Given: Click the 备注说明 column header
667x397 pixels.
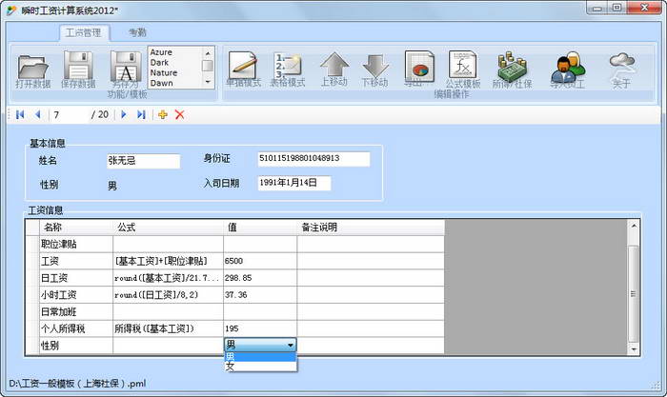Looking at the screenshot, I should (371, 228).
